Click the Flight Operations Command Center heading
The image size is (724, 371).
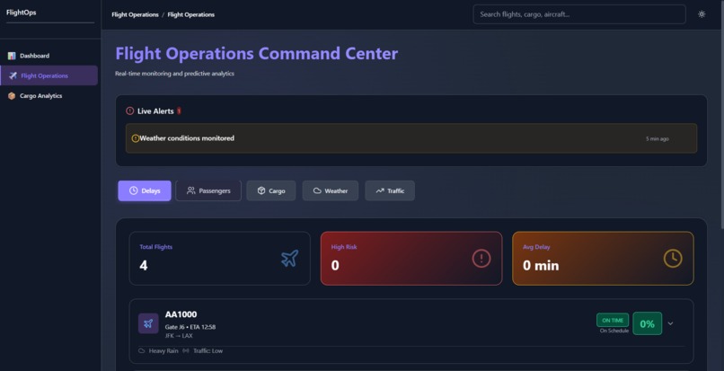click(x=256, y=54)
